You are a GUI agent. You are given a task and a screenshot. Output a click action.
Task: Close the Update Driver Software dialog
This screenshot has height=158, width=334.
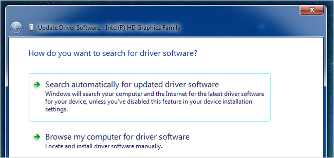312,10
